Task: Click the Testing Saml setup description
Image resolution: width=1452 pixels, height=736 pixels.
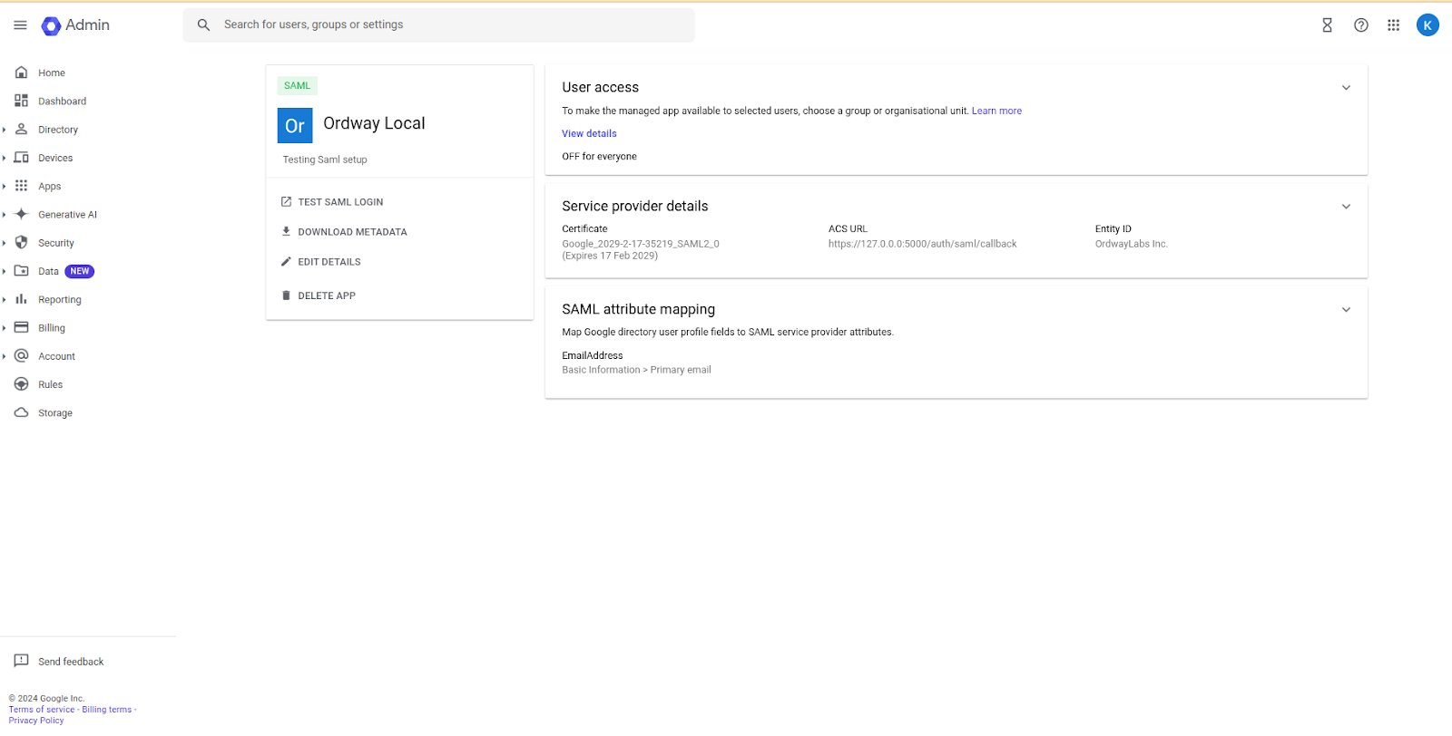Action: coord(325,160)
